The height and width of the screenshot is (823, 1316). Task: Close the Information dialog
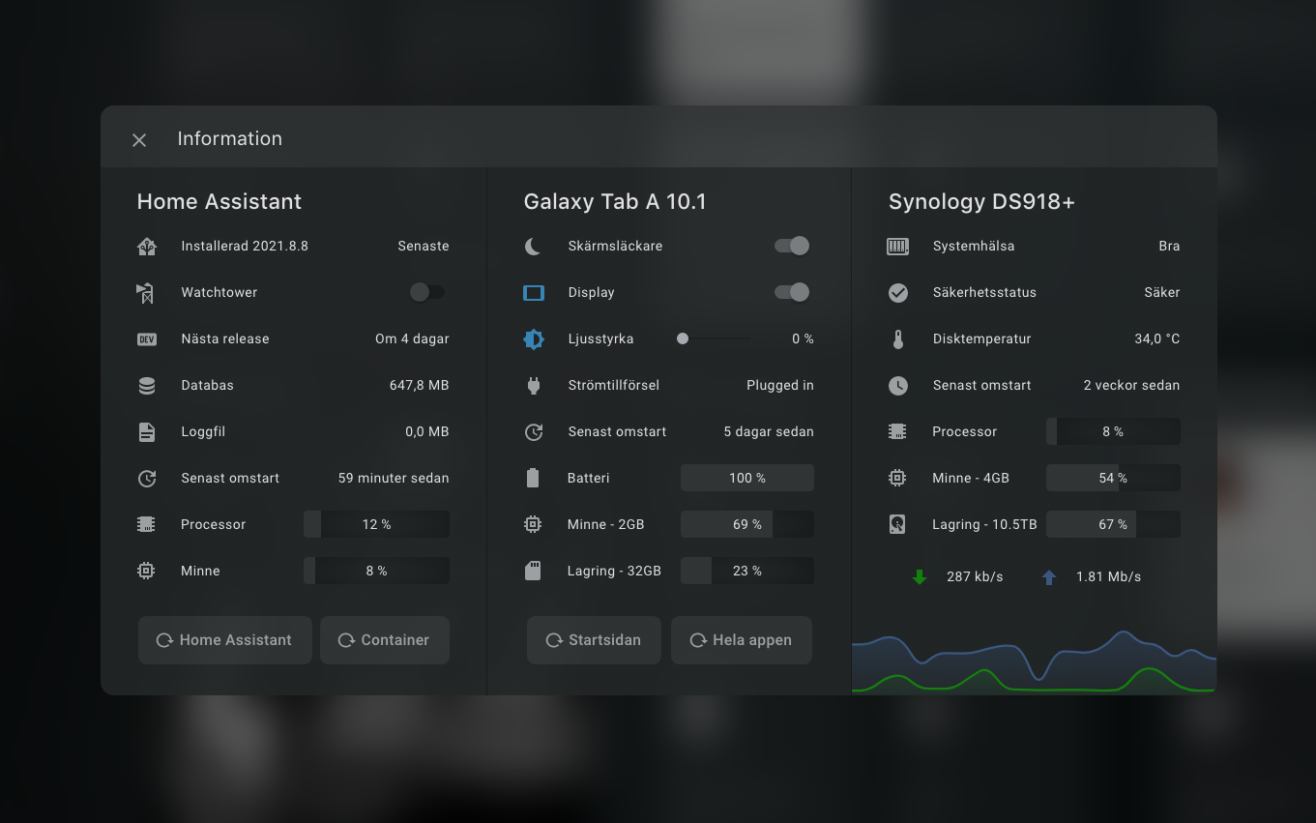139,140
